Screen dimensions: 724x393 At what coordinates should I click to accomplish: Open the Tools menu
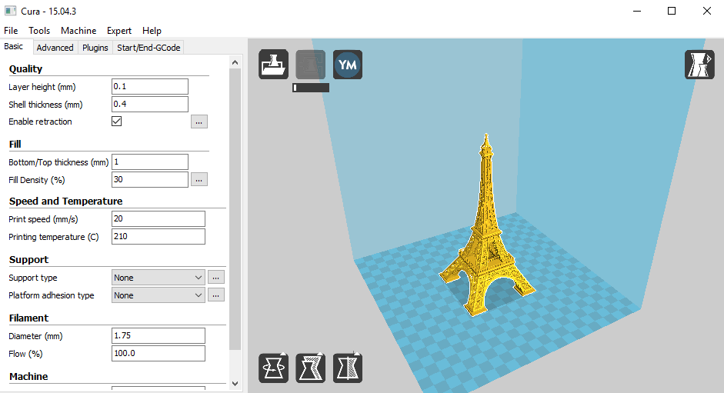(x=39, y=31)
